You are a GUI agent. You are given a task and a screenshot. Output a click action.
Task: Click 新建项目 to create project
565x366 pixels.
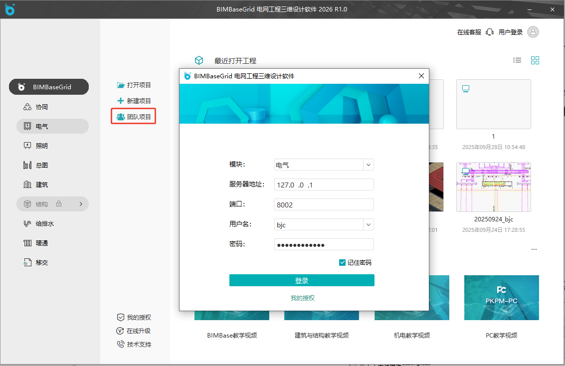134,101
